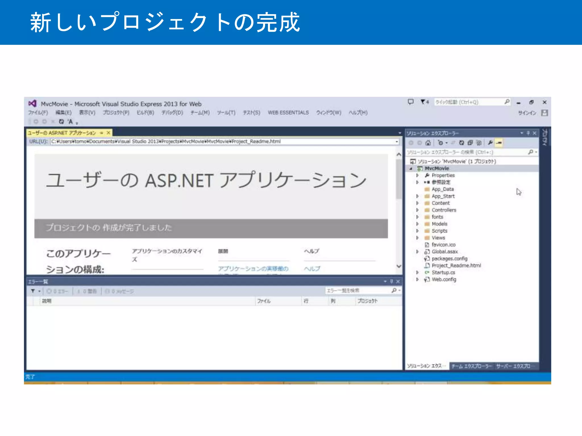Open the URL address dropdown arrow

[x=397, y=142]
